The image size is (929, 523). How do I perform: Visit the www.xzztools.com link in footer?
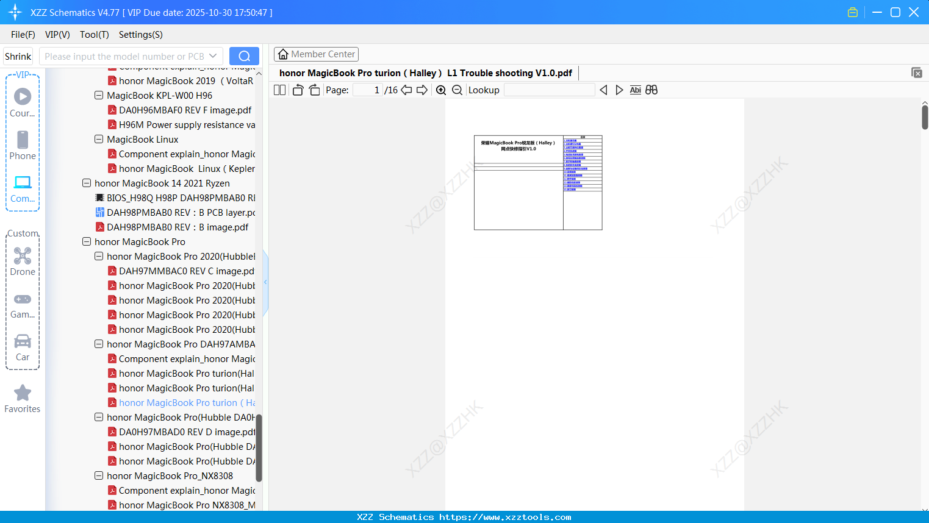click(x=505, y=517)
